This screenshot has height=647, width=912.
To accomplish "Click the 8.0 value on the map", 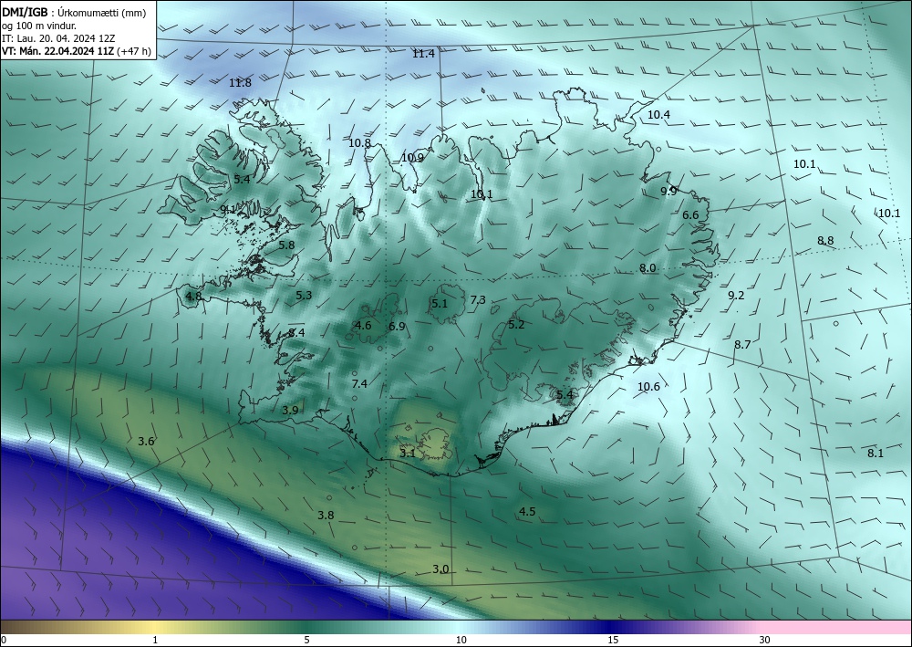I will coord(648,267).
